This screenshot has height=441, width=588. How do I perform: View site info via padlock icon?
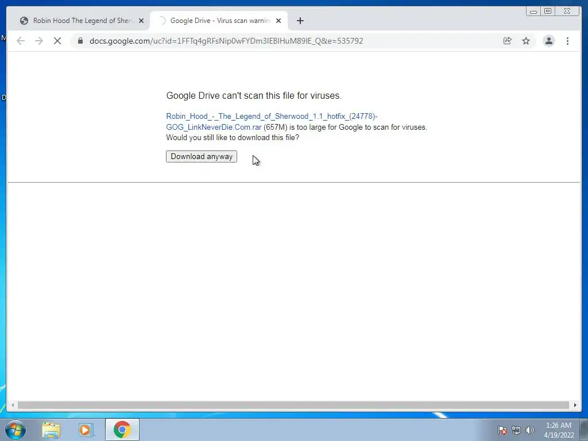click(x=80, y=41)
